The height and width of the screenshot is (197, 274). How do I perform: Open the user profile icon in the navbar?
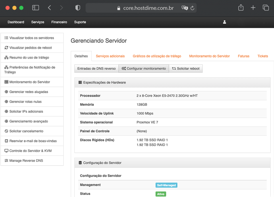[224, 22]
